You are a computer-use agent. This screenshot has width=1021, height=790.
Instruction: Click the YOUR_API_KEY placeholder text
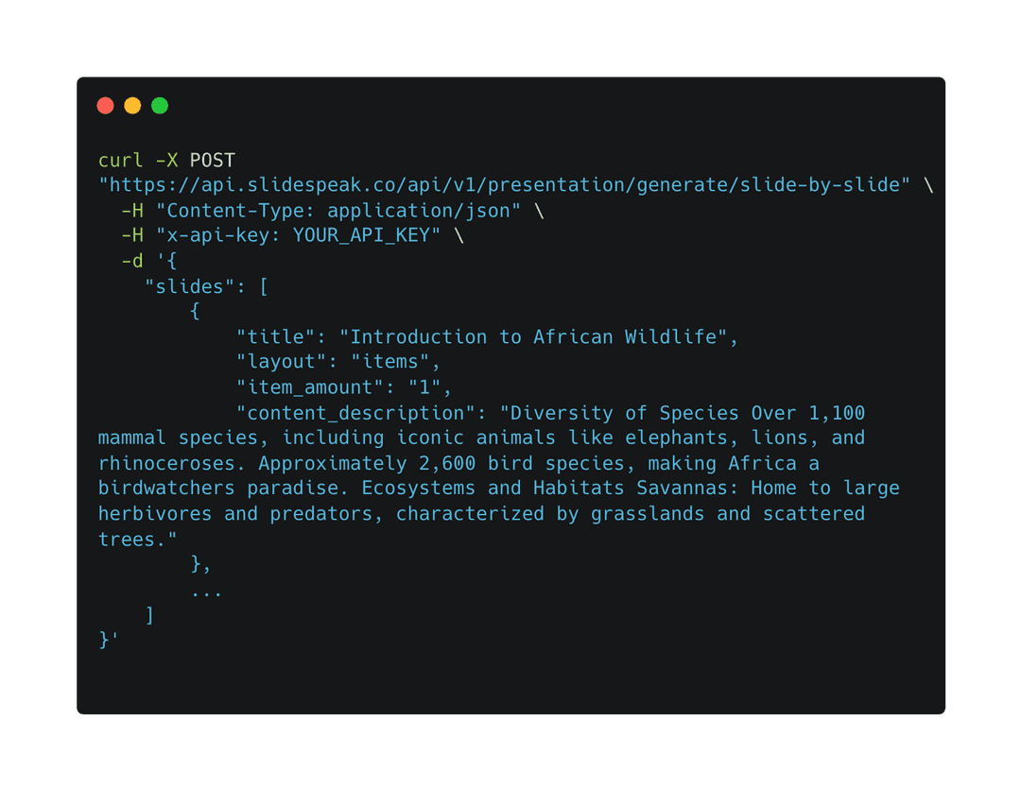click(x=361, y=235)
